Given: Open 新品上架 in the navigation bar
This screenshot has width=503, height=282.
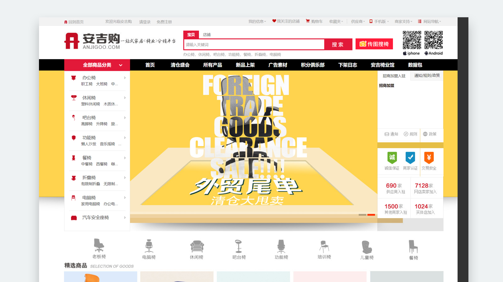Looking at the screenshot, I should click(245, 65).
